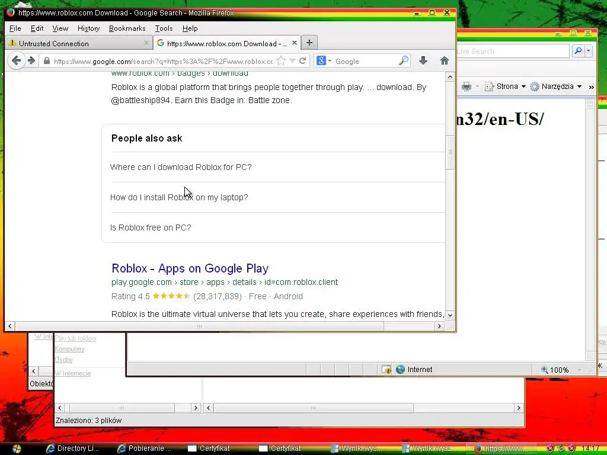Click the Firefox back arrow button
Viewport: 607px width, 455px height.
(16, 61)
